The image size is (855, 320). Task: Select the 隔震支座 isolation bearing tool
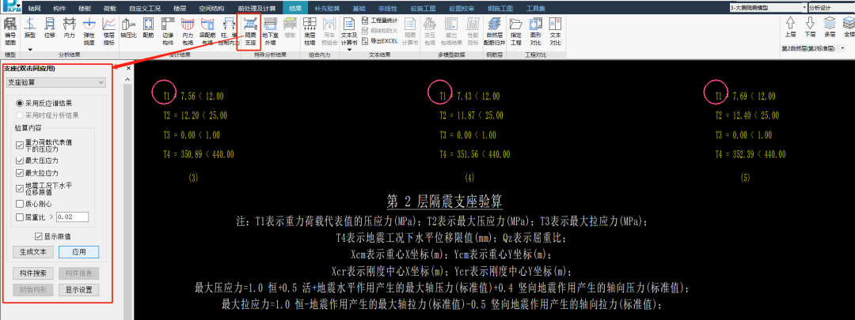click(x=250, y=31)
